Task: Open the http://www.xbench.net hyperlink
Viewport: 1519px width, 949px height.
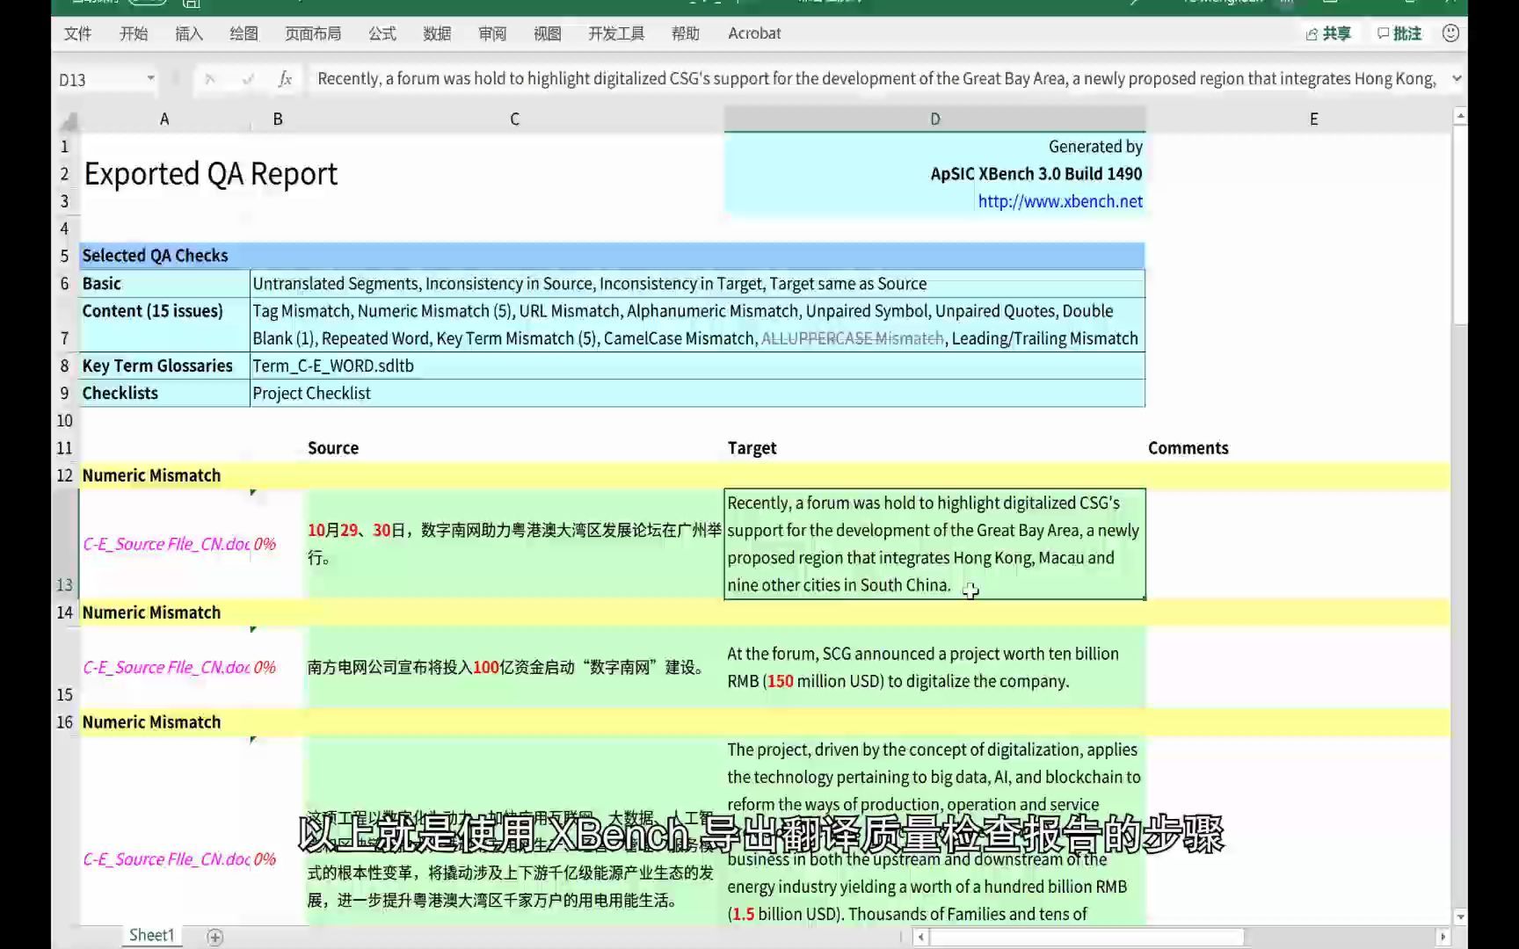Action: [x=1060, y=201]
